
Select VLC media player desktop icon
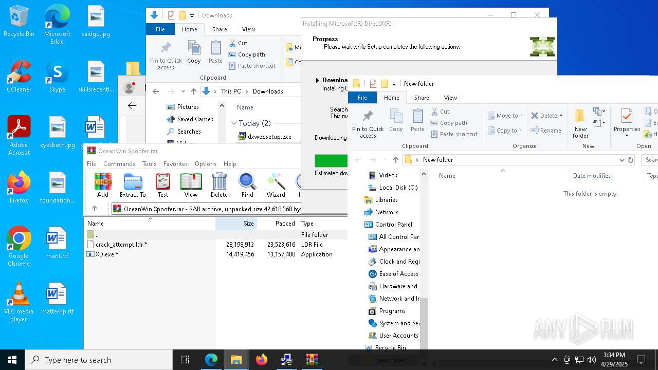click(x=19, y=303)
